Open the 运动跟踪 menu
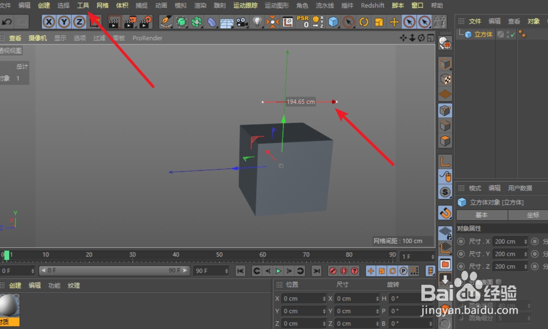The height and width of the screenshot is (329, 548). point(245,5)
